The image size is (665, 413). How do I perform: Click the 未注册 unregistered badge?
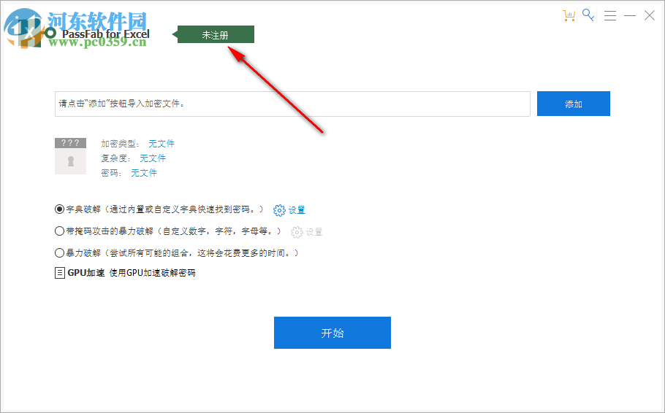pos(216,35)
